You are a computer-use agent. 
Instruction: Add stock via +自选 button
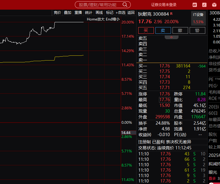tap(121, 13)
